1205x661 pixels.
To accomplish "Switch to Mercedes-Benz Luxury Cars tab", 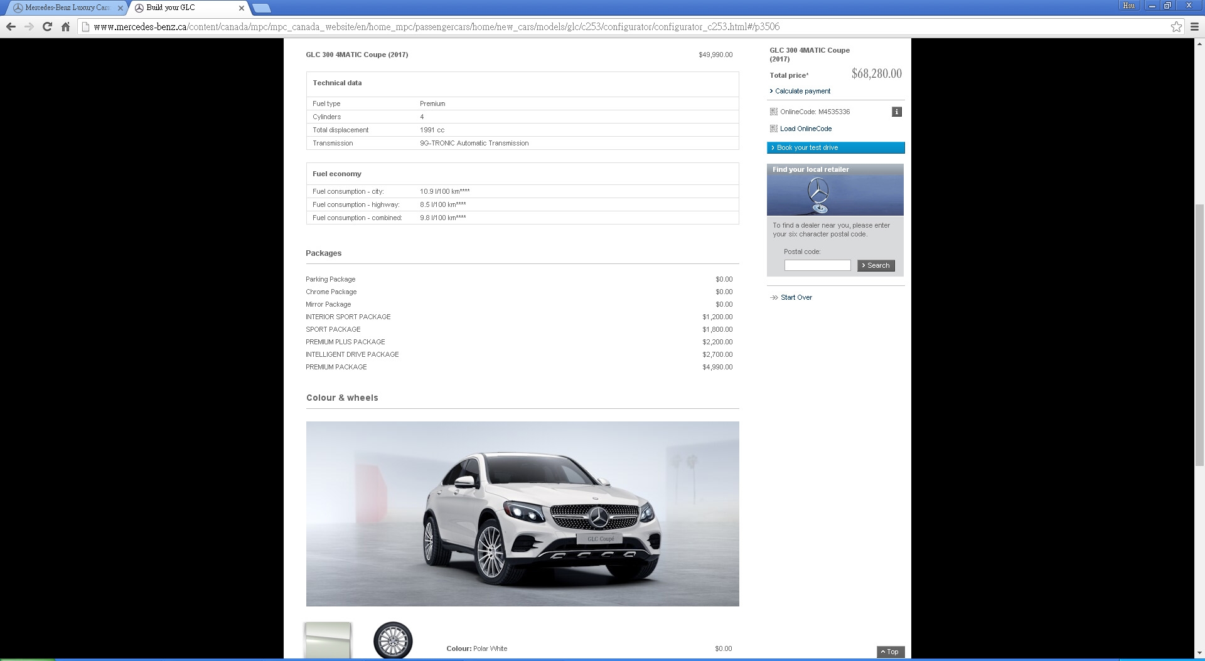I will click(67, 8).
